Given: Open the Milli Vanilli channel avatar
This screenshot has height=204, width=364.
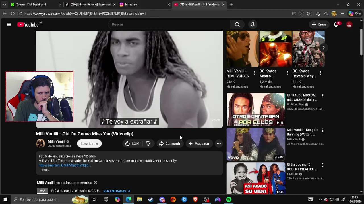Looking at the screenshot, I should (x=40, y=143).
